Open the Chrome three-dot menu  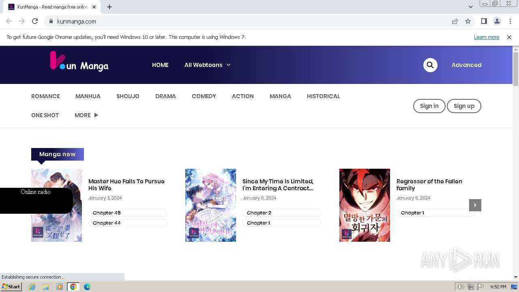(510, 21)
